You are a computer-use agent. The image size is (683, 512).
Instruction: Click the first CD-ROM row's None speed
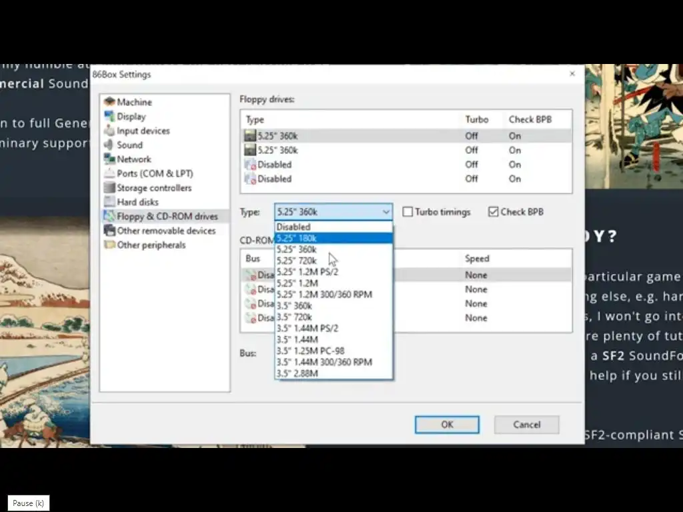[476, 275]
